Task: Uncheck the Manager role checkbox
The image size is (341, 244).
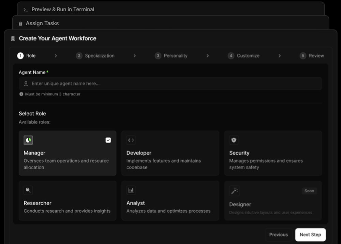Action: coord(108,140)
